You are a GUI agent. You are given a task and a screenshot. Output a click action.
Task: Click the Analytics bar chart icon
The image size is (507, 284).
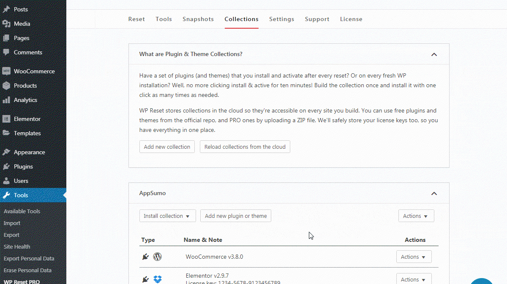pyautogui.click(x=6, y=100)
